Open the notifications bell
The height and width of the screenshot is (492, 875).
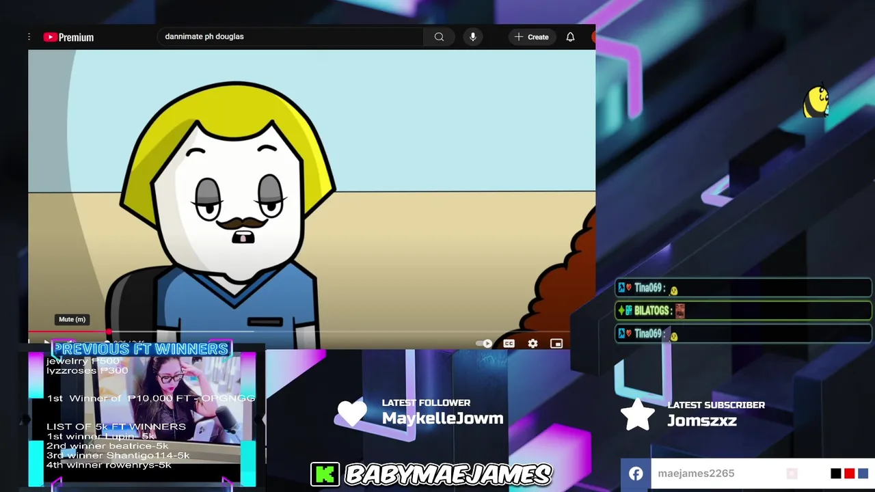[570, 37]
